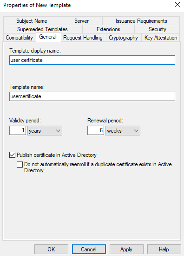This screenshot has width=184, height=256.
Task: Close the Properties of New Template dialog
Action: (177, 5)
